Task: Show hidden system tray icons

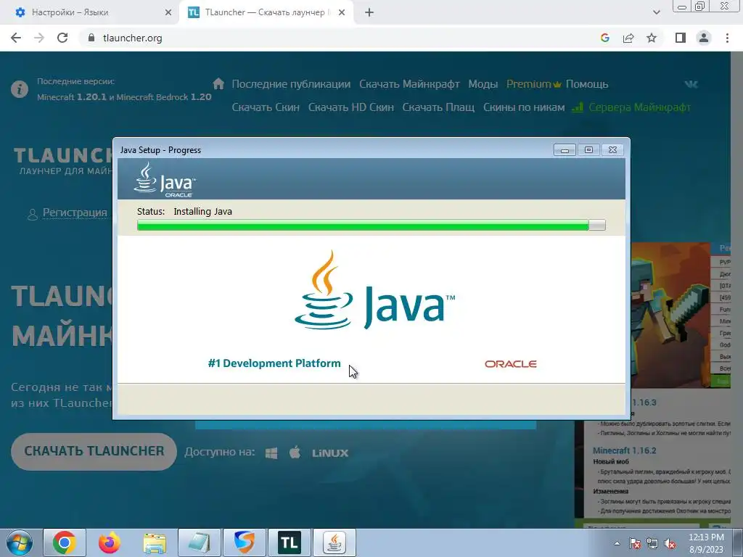Action: click(x=617, y=543)
